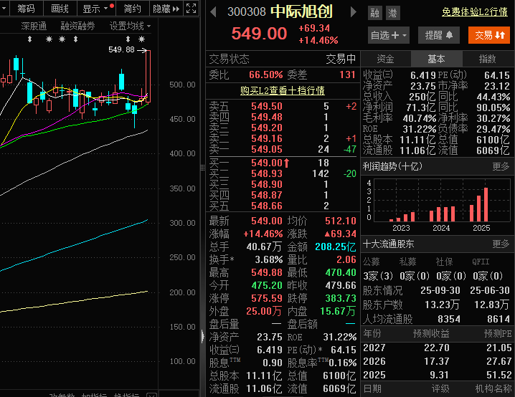Viewport: 515px width, 397px height.
Task: Click the panel splitter handle beside order book
Action: point(202,168)
